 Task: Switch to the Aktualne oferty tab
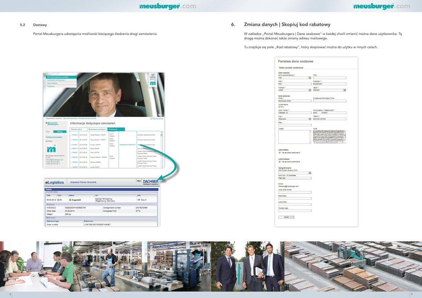coord(78,129)
